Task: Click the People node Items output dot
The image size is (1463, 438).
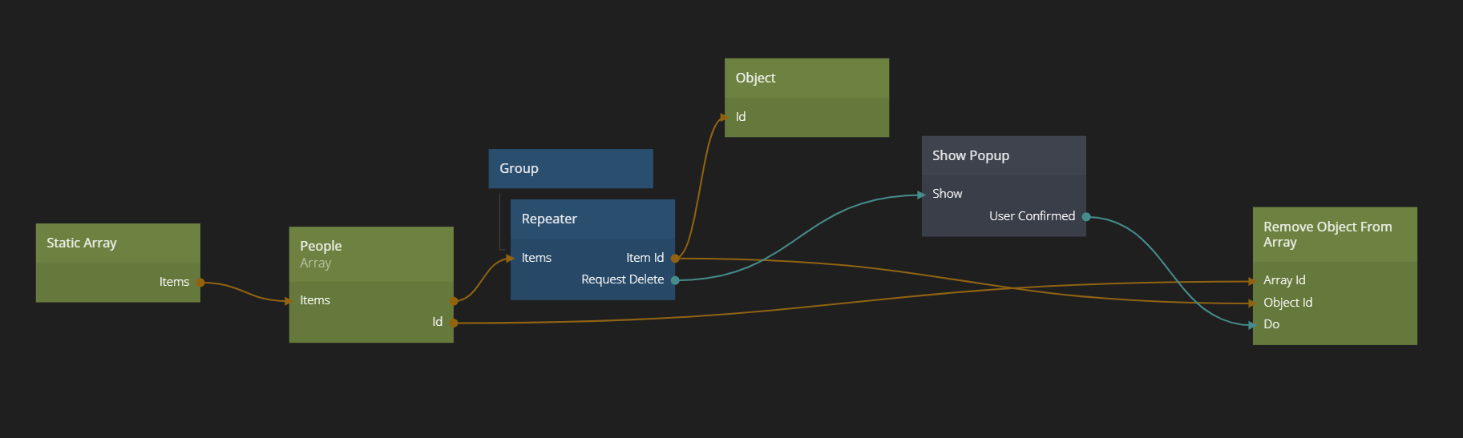Action: coord(454,301)
